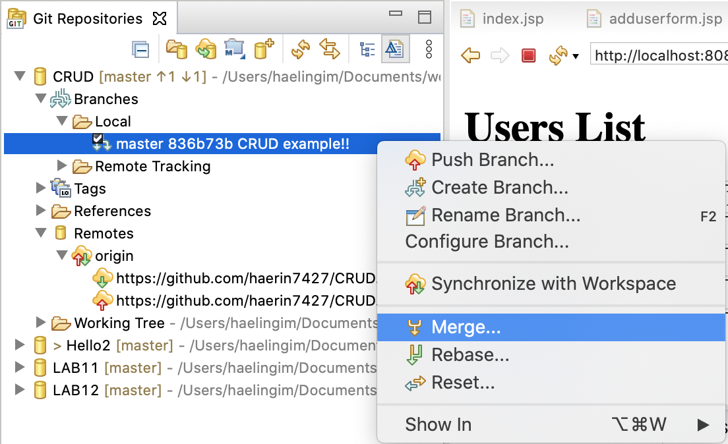The image size is (728, 444).
Task: Click the Git toolbar icon marked M
Action: click(235, 49)
